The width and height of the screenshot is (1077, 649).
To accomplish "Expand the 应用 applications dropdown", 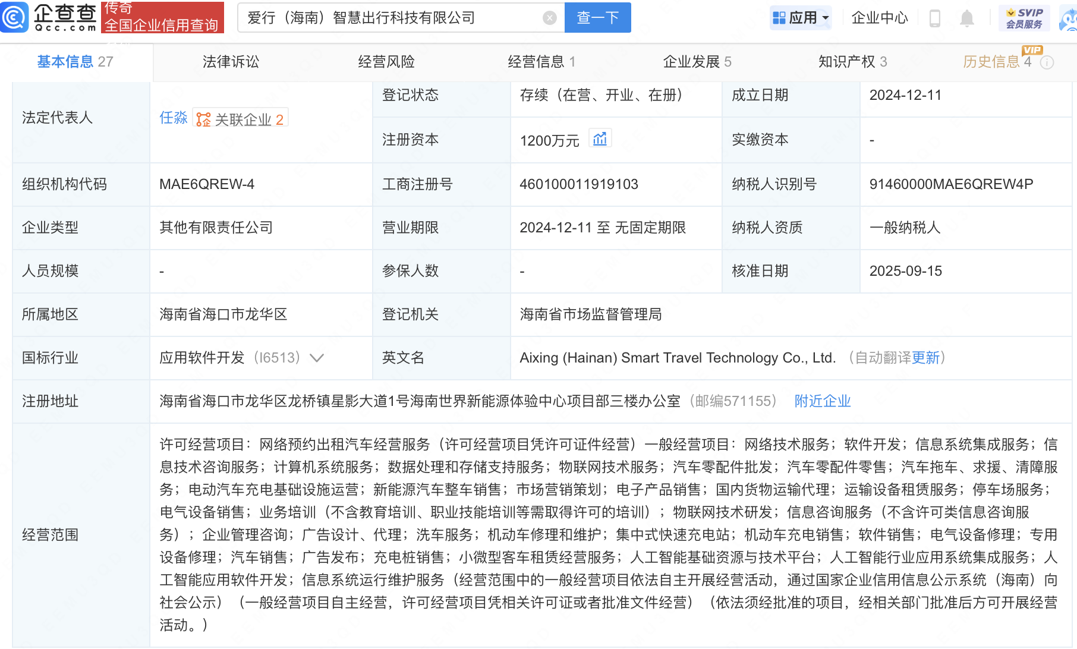I will pyautogui.click(x=801, y=18).
